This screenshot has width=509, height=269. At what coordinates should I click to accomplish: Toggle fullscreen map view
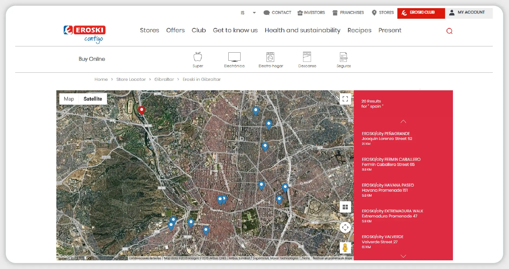pyautogui.click(x=345, y=99)
